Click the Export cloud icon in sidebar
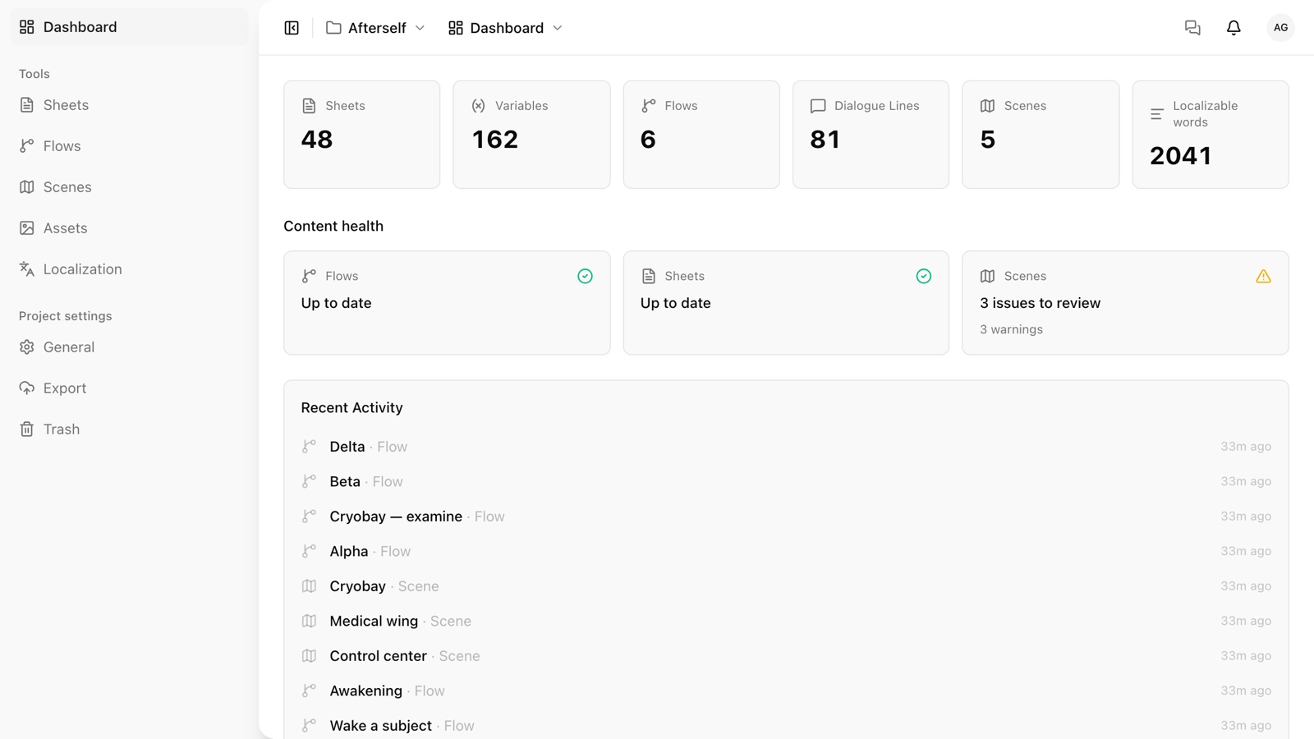 pos(27,388)
